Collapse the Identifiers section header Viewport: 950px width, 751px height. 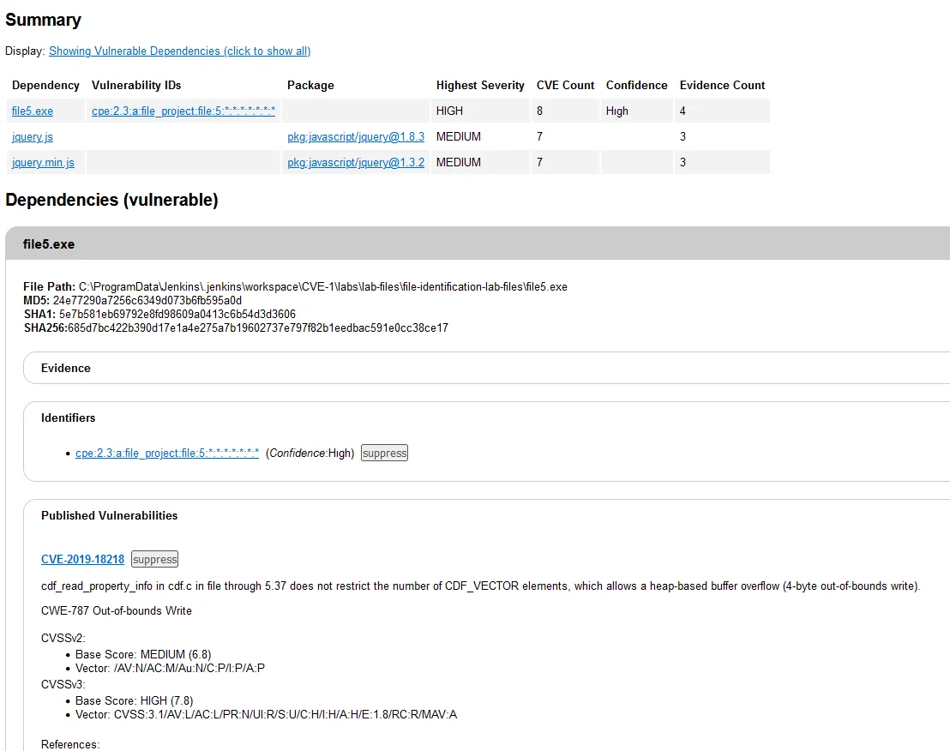68,418
